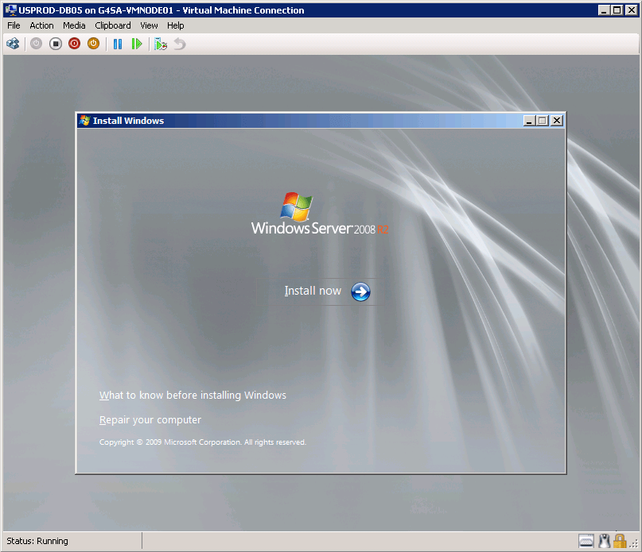Viewport: 642px width, 552px height.
Task: Click the padlock security icon in status bar
Action: tap(620, 541)
